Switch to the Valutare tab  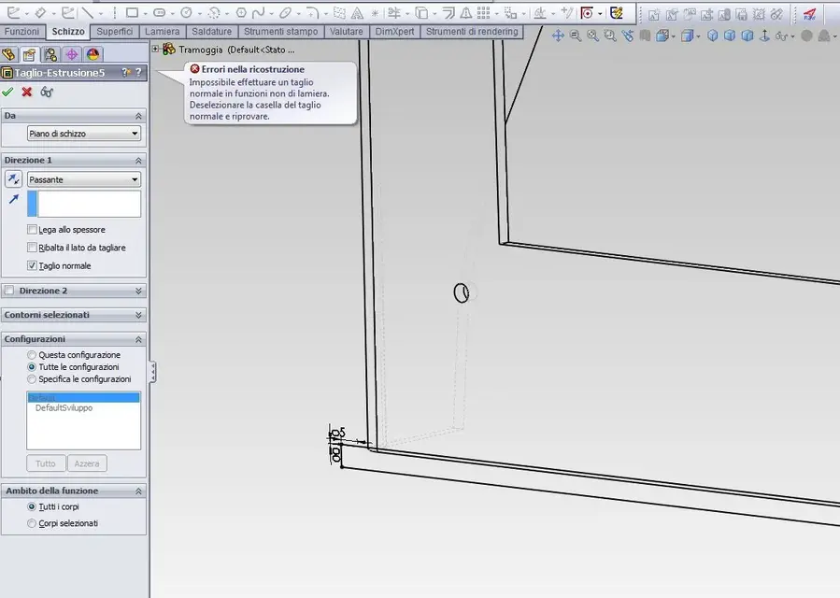click(346, 32)
